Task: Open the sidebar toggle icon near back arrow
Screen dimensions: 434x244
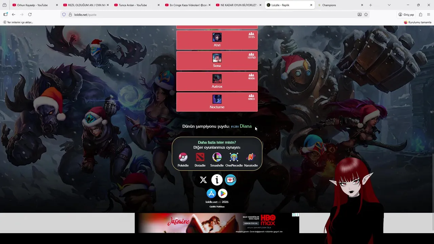Action: pyautogui.click(x=5, y=15)
